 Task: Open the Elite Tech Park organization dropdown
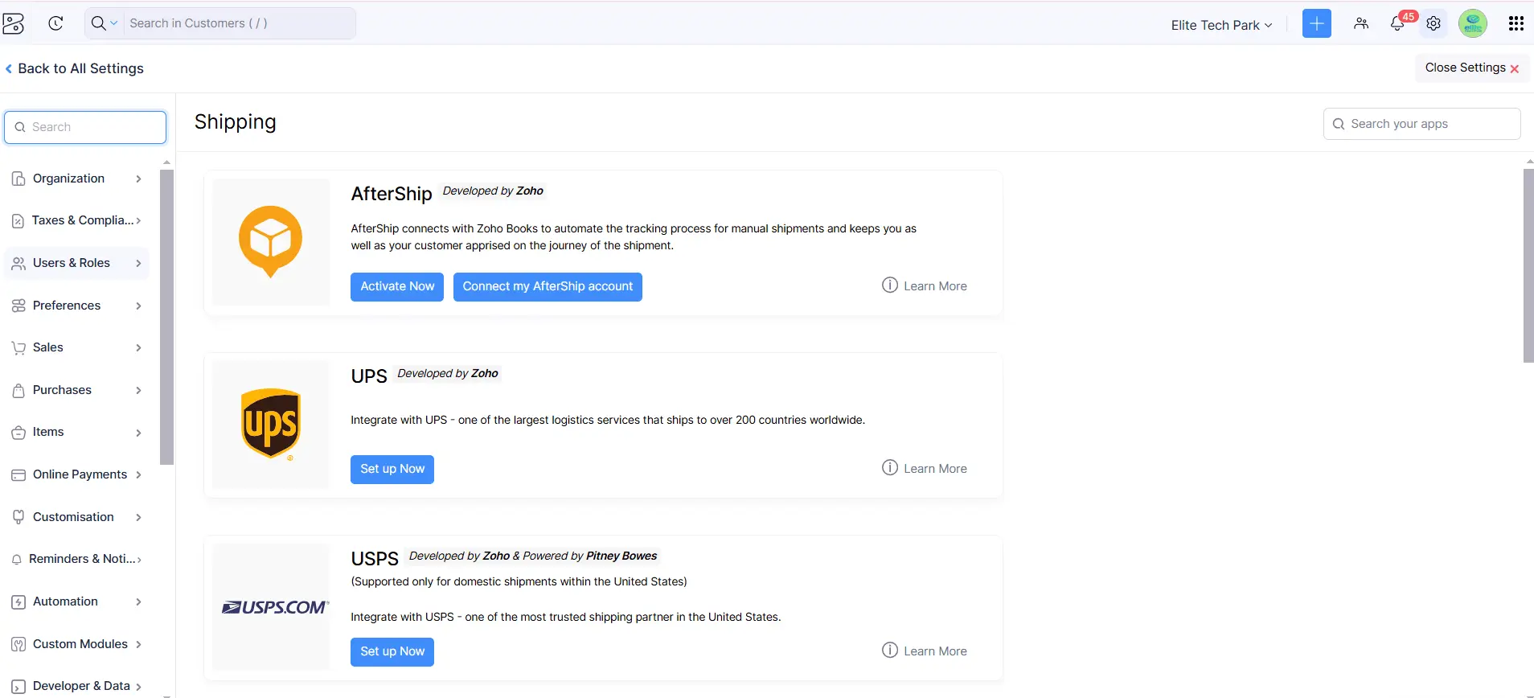click(x=1220, y=25)
